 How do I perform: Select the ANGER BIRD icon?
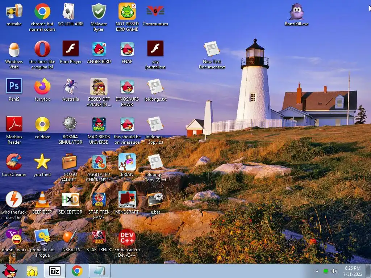[x=99, y=49]
